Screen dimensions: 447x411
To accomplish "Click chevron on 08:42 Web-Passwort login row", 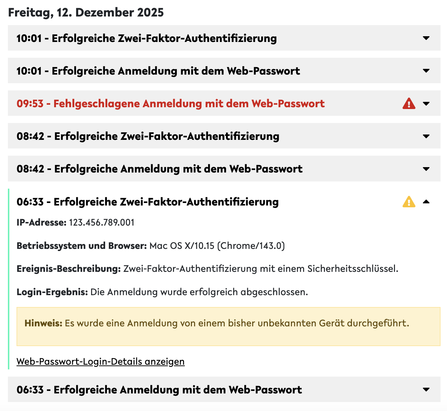I will click(x=426, y=169).
